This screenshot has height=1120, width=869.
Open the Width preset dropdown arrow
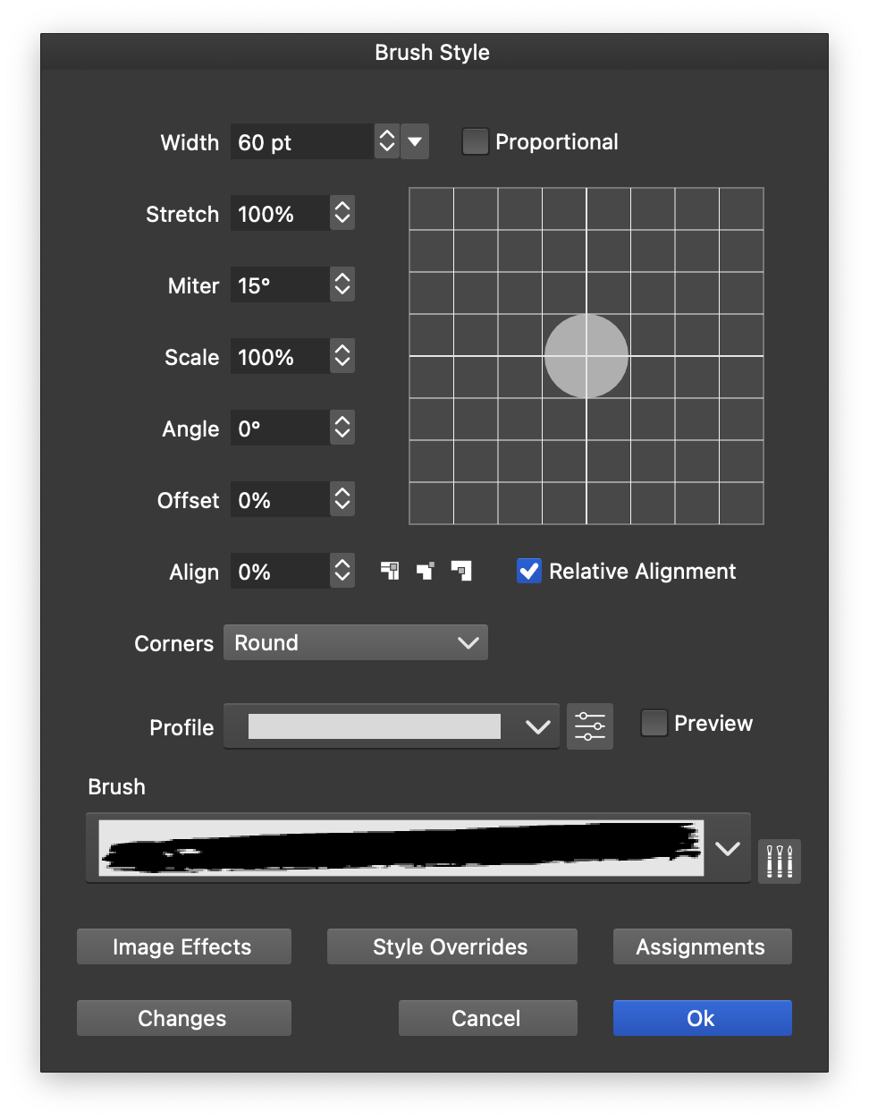coord(415,142)
